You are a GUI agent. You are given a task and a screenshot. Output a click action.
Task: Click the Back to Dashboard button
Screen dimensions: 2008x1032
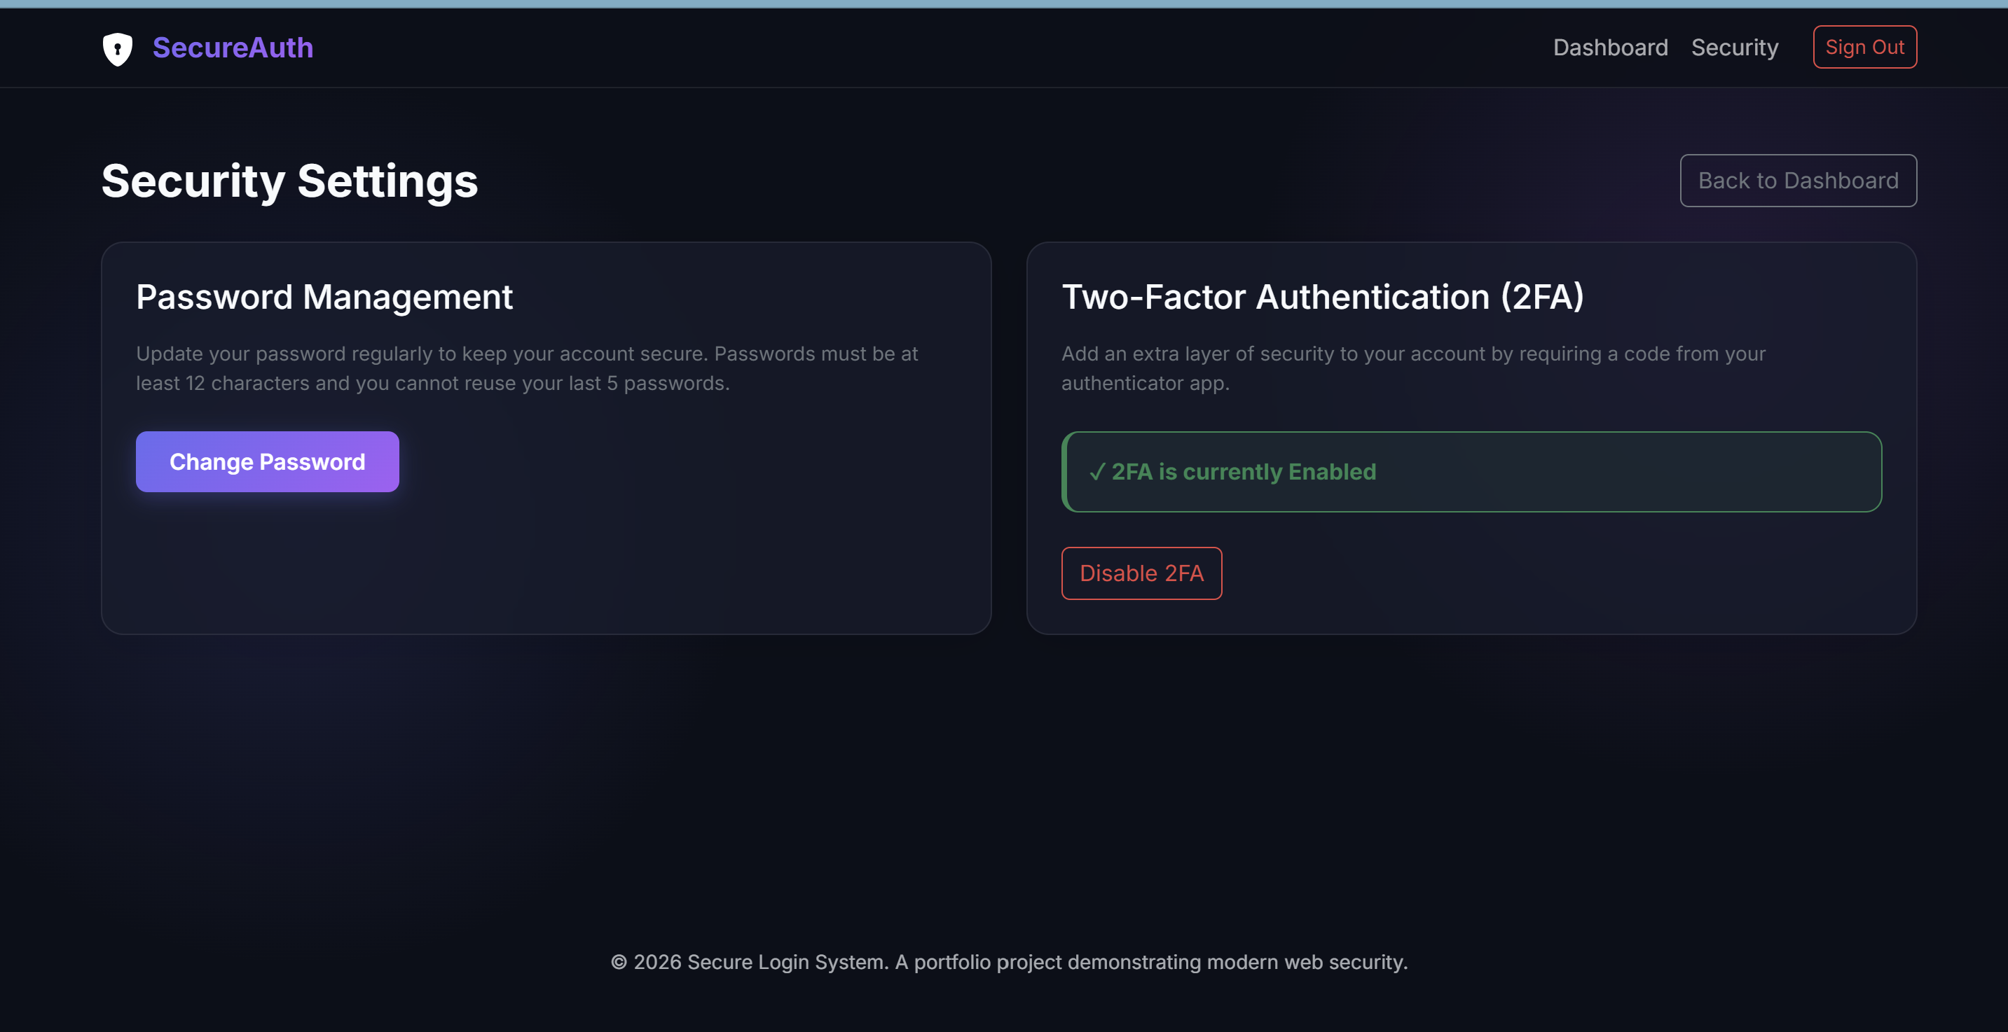1799,181
